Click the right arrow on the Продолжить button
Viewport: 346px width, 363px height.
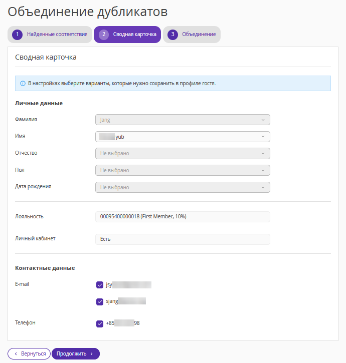pyautogui.click(x=92, y=354)
